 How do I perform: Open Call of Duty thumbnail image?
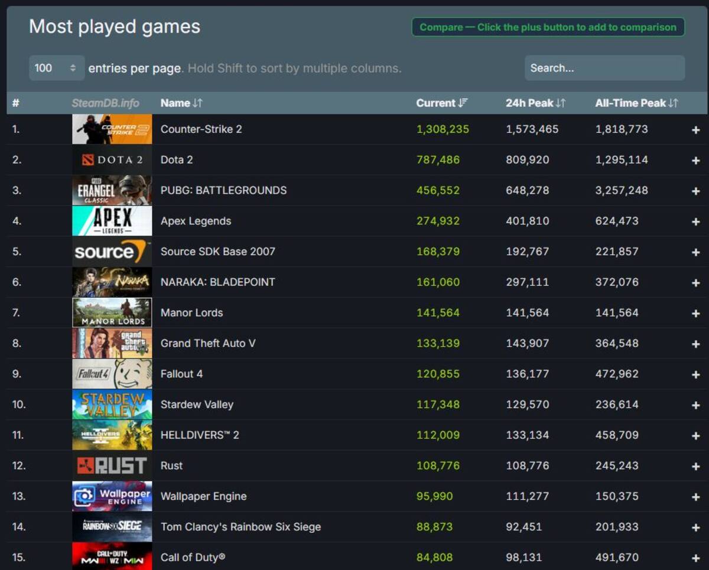(112, 556)
